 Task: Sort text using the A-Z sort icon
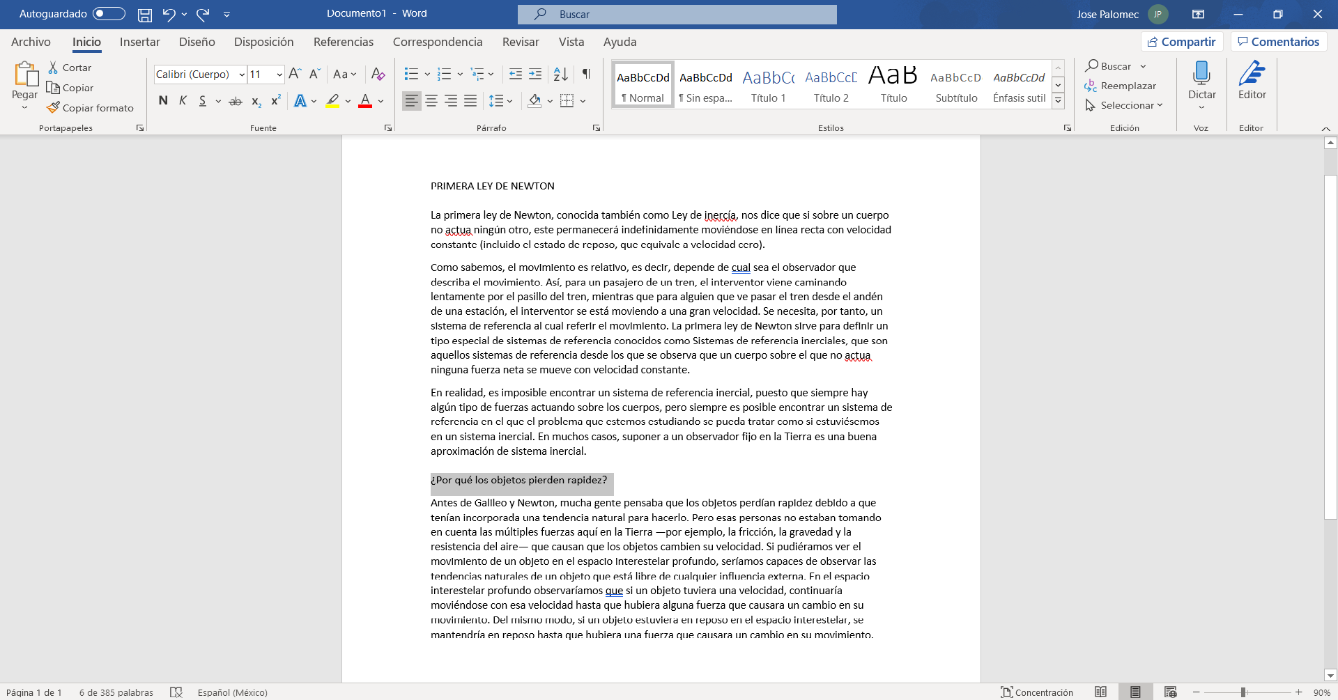[560, 74]
